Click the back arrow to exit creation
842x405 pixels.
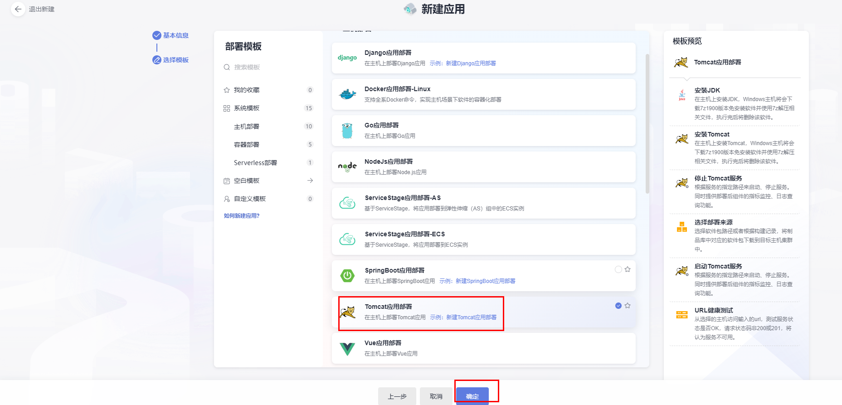(18, 9)
